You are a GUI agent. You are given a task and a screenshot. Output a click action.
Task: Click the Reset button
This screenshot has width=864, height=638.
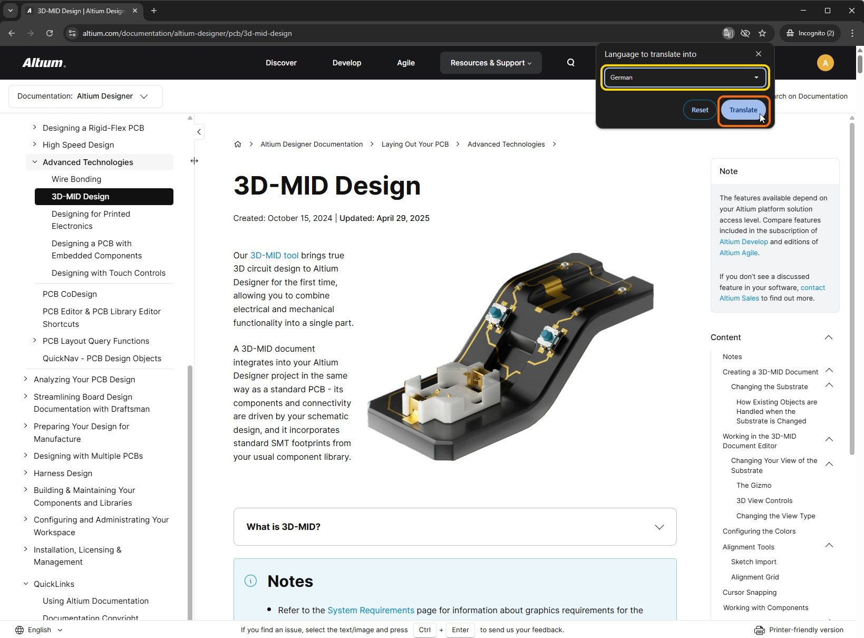700,110
